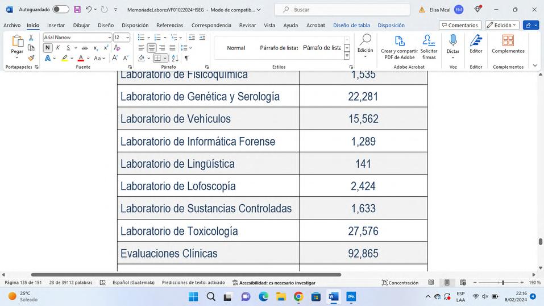Viewport: 544px width, 306px height.
Task: Open the Insertar tab
Action: [x=56, y=26]
